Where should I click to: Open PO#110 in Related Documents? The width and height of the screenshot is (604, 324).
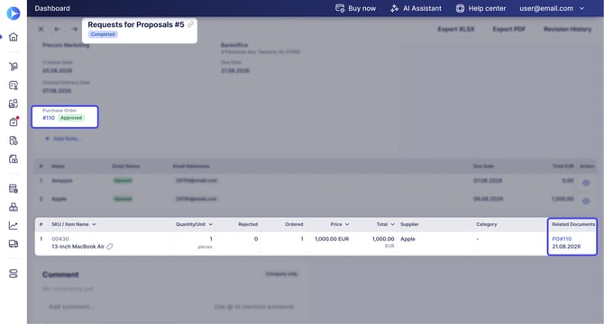562,238
